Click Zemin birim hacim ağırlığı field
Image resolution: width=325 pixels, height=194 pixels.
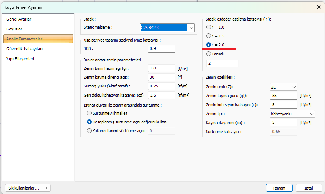pos(161,68)
